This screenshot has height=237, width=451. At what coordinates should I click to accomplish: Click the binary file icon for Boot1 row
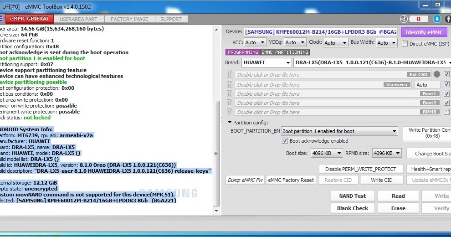click(x=229, y=94)
